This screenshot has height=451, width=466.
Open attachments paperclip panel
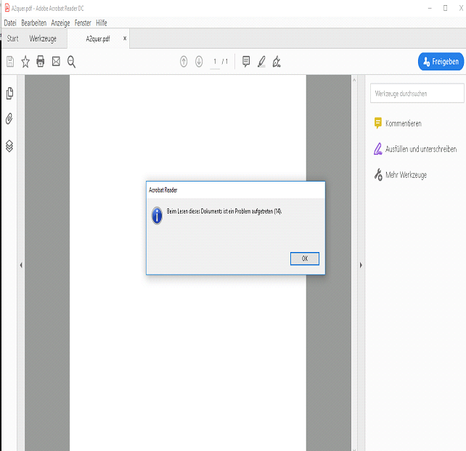[x=9, y=118]
